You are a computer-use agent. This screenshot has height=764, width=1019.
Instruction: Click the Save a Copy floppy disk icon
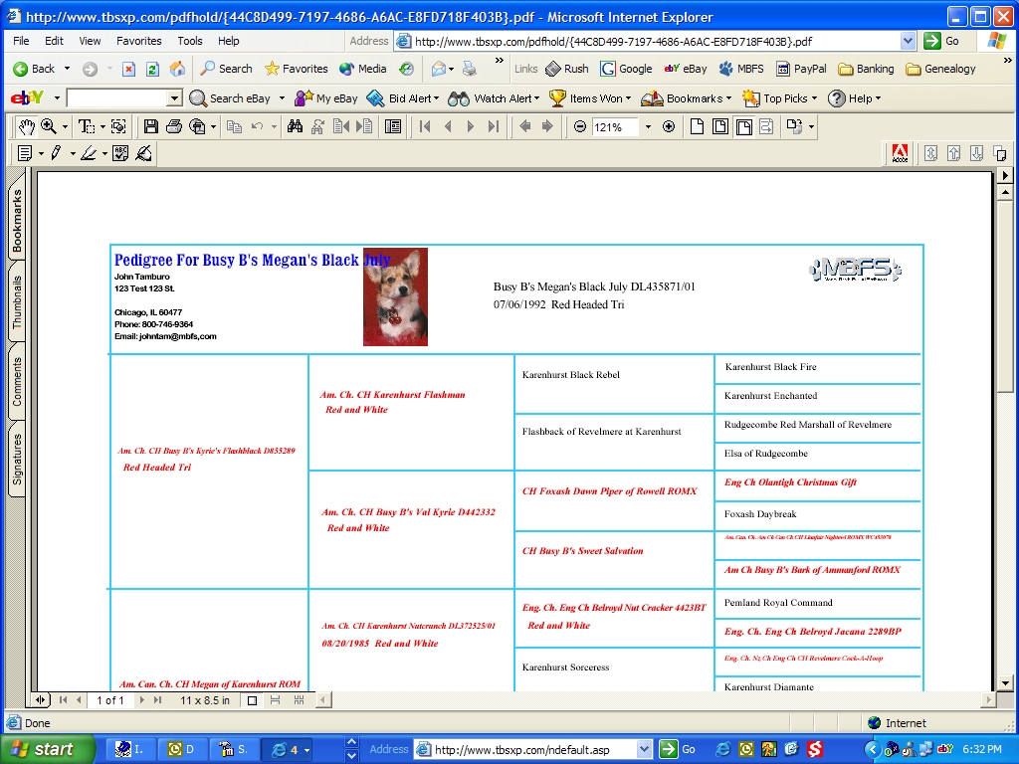(x=151, y=126)
